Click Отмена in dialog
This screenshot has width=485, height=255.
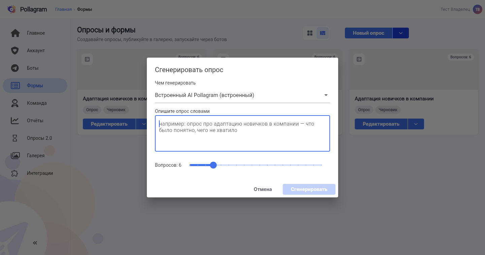263,189
